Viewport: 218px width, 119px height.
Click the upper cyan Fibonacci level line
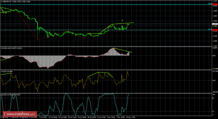104,5
